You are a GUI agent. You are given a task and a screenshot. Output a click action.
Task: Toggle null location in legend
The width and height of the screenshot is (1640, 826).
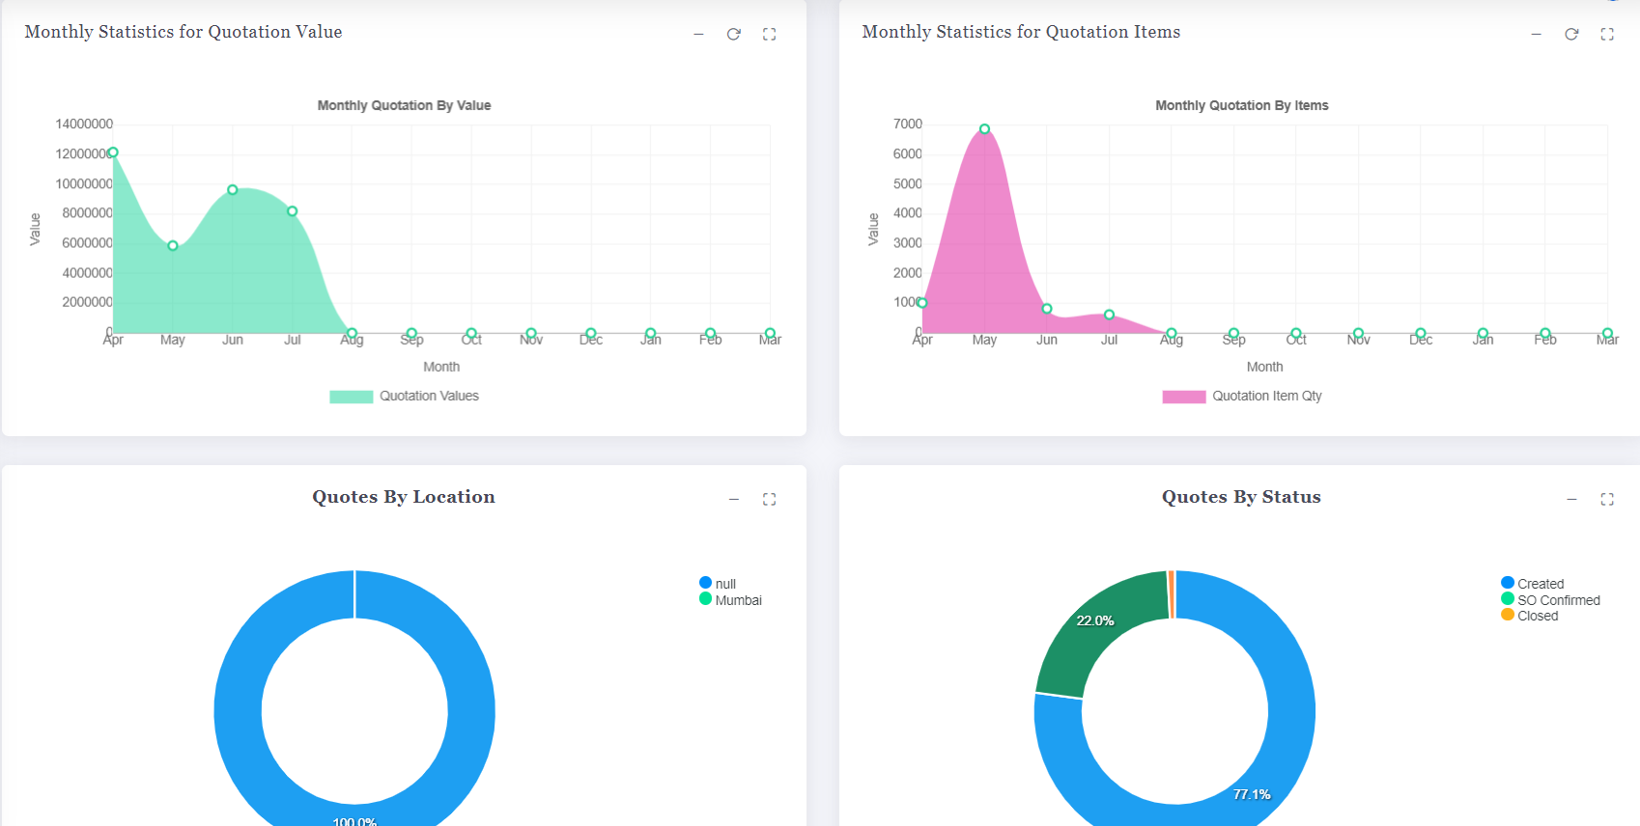718,584
